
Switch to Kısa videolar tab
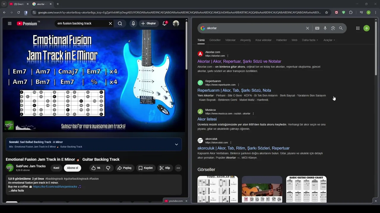click(x=263, y=40)
